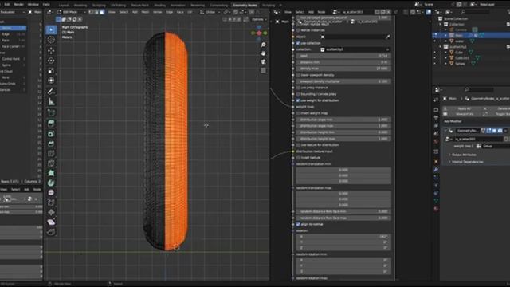The width and height of the screenshot is (510, 287).
Task: Select the Loop Cut tool
Action: [x=51, y=153]
